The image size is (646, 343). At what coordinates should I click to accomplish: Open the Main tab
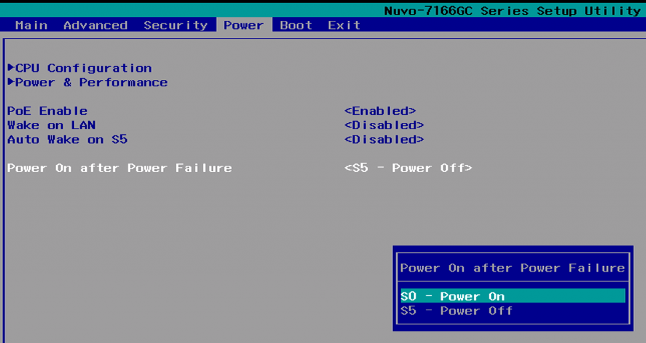pos(31,25)
